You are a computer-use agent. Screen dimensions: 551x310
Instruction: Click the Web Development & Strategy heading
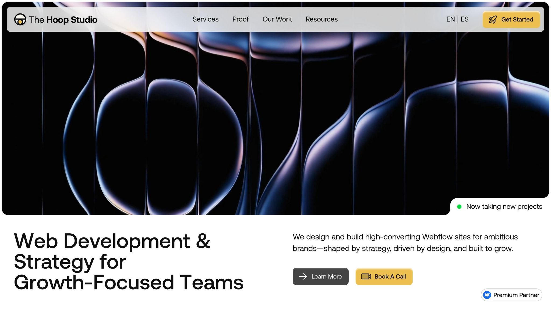click(x=129, y=262)
